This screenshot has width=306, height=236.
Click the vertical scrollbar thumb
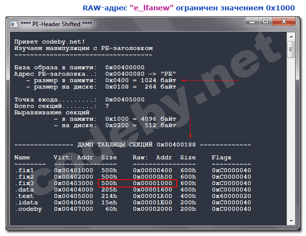(291, 49)
